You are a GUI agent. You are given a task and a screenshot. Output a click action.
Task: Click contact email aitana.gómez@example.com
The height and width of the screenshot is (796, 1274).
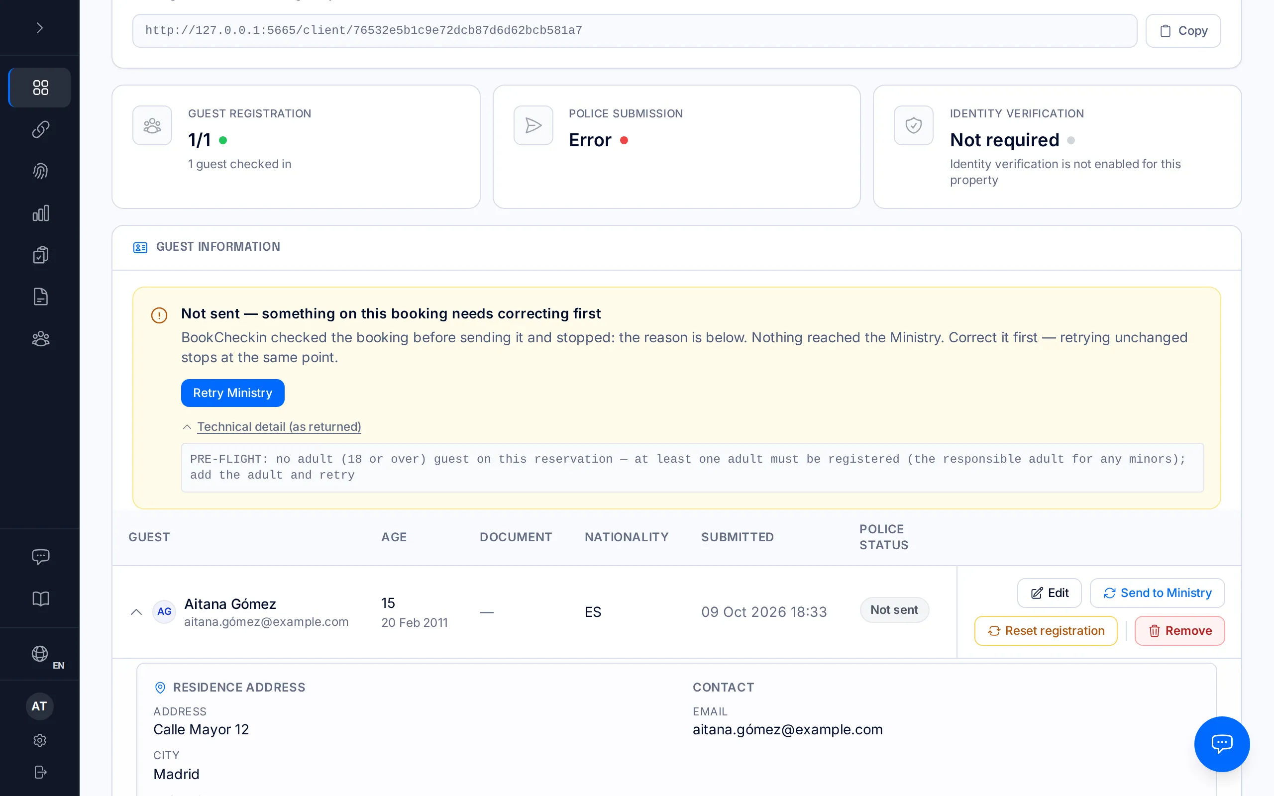(788, 730)
